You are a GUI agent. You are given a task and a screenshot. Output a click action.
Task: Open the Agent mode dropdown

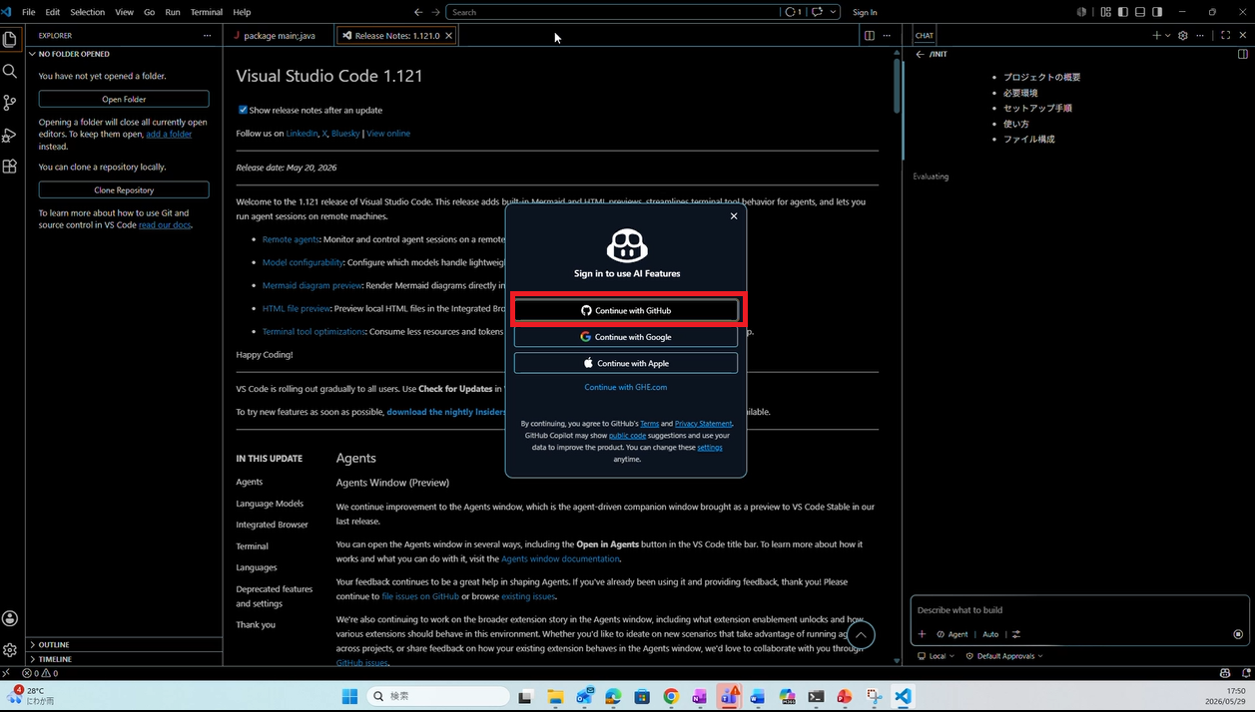tap(952, 634)
